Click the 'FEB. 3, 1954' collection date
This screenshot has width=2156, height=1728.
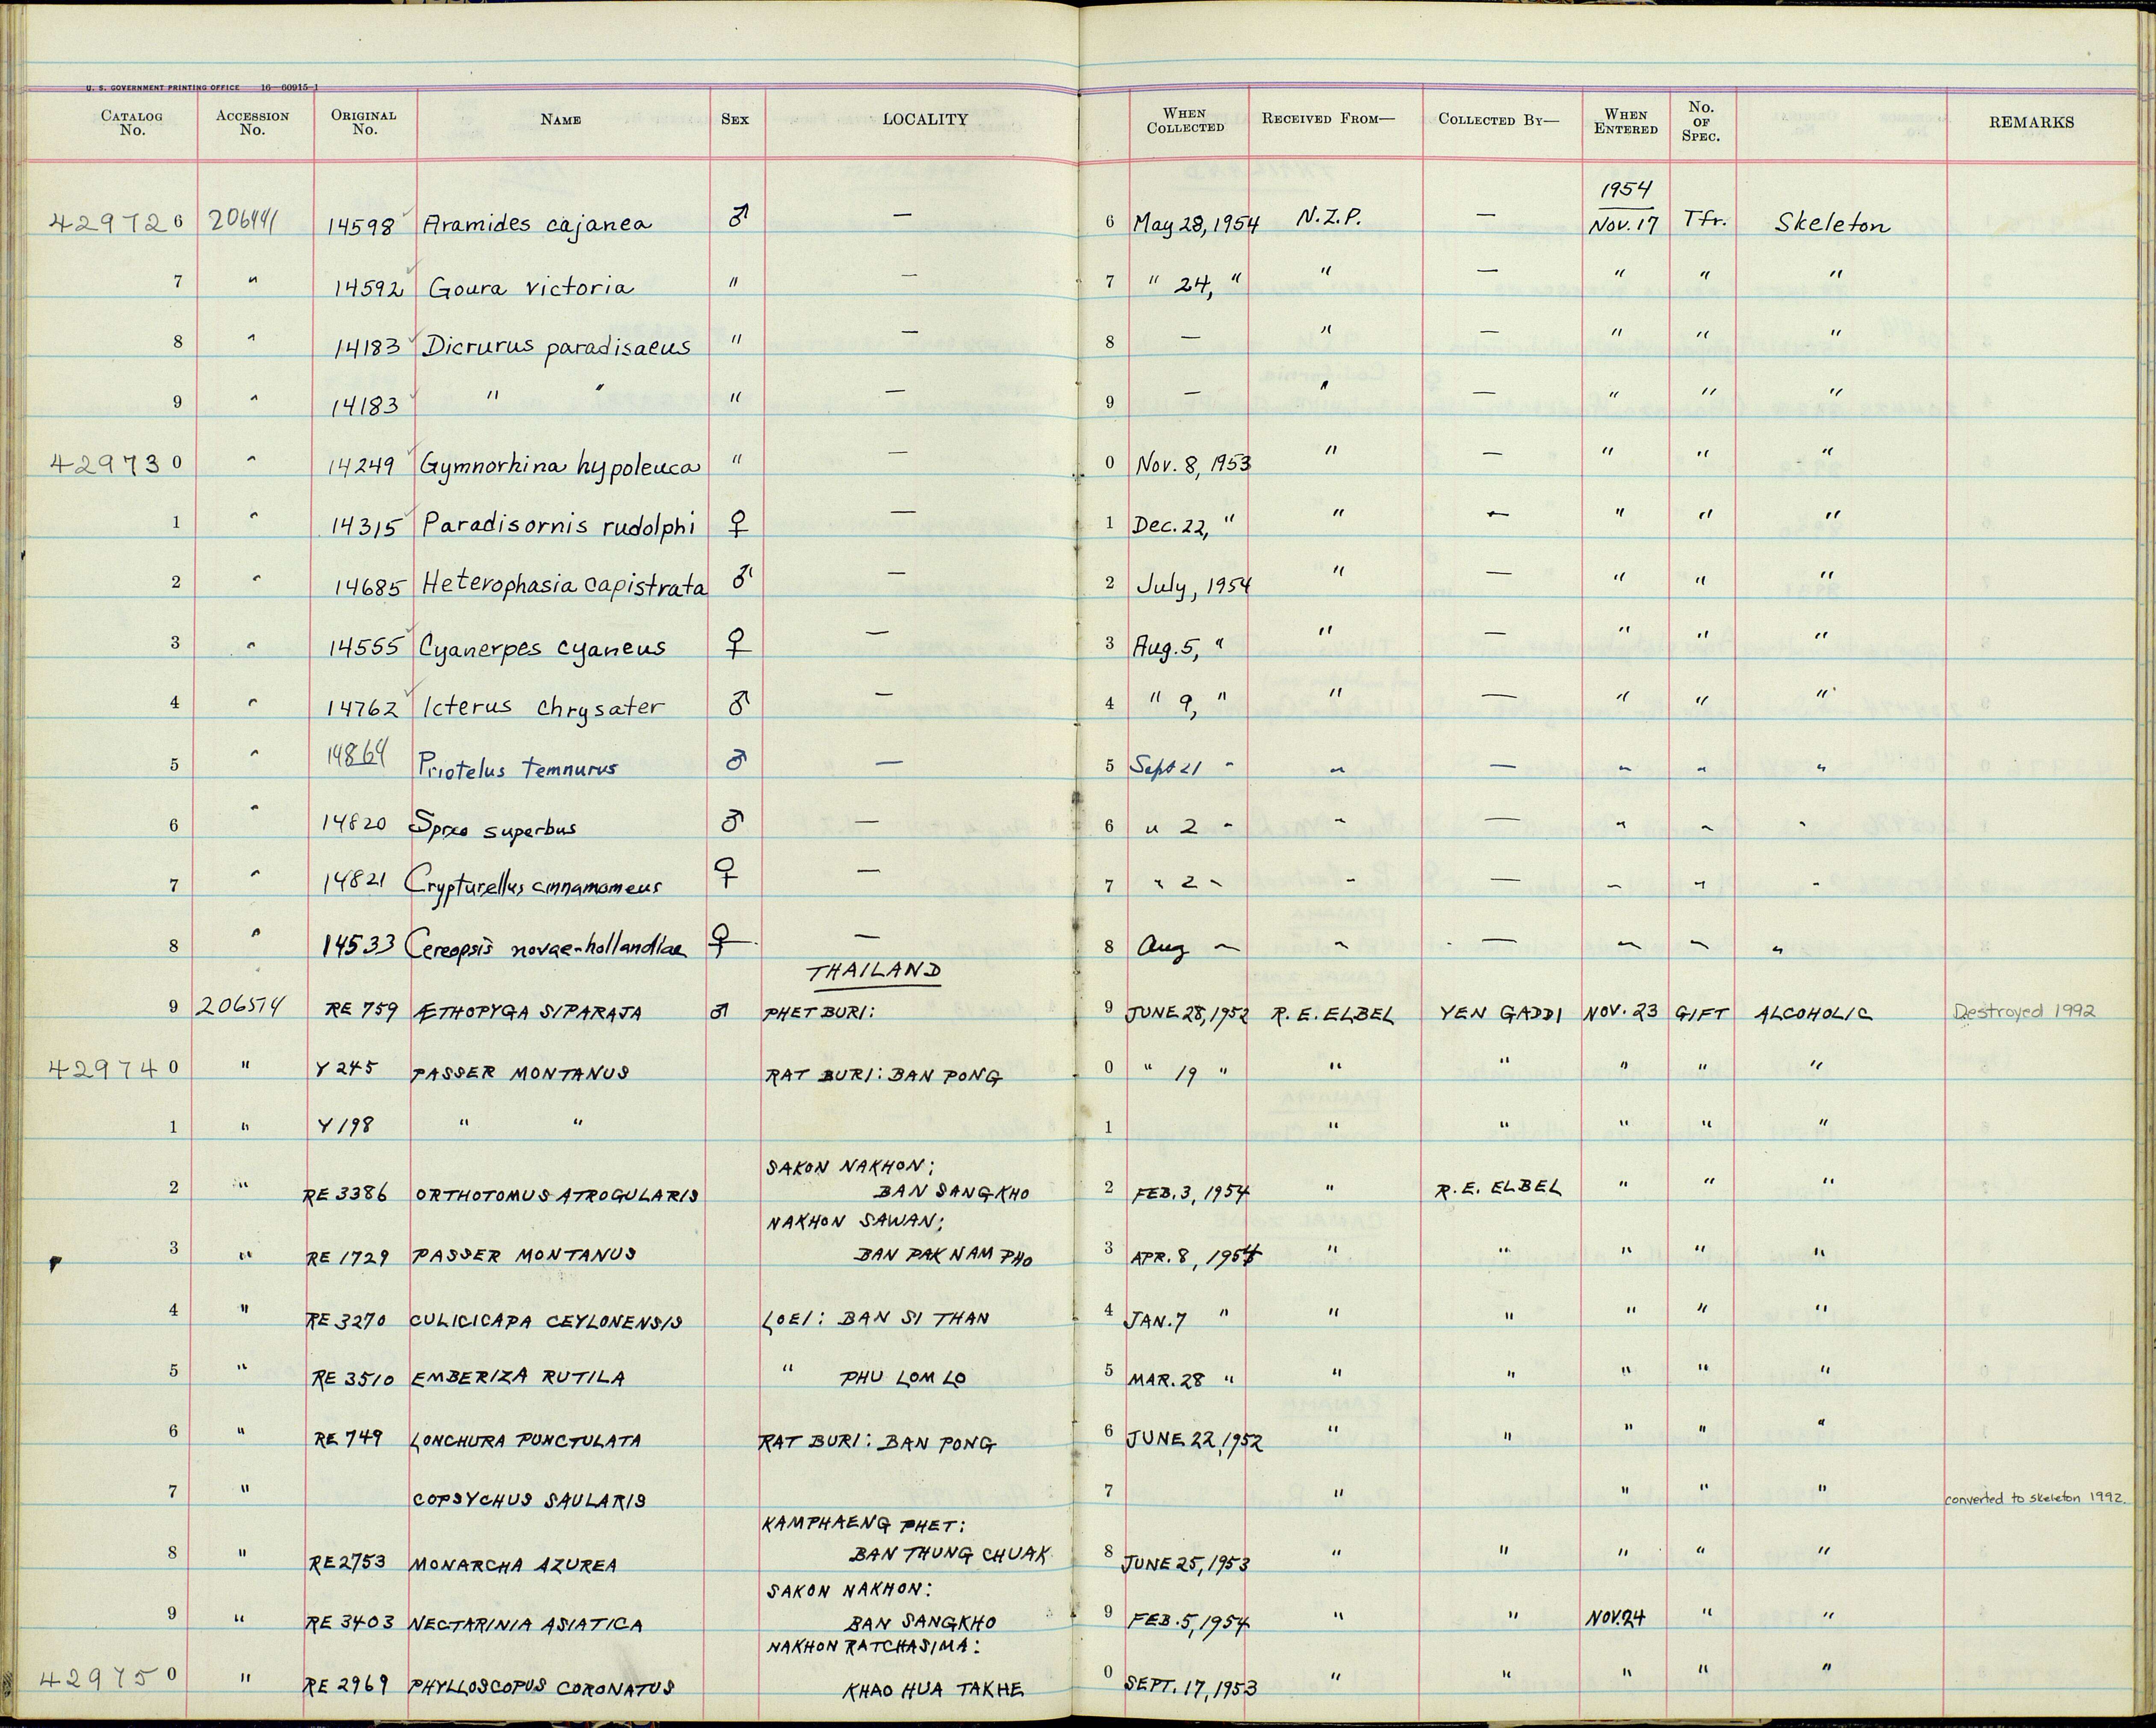pos(1191,1193)
